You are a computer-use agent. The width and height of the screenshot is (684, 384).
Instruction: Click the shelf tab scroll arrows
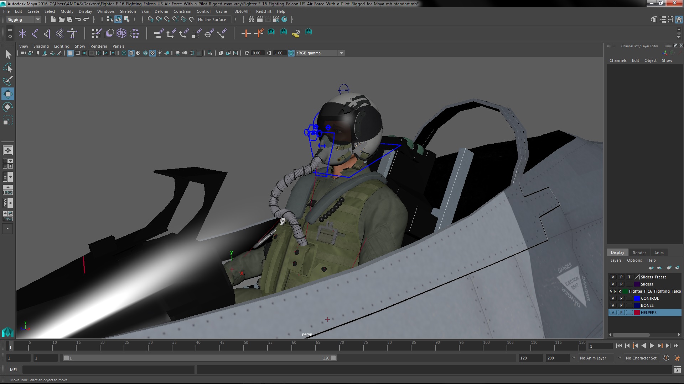click(679, 33)
